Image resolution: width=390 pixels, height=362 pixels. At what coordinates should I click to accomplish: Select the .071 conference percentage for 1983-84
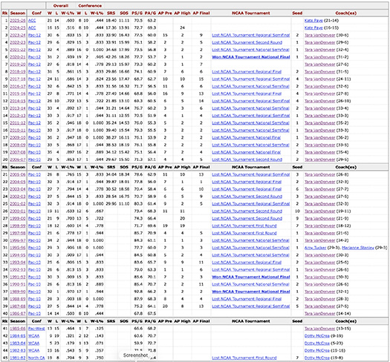[x=100, y=343]
